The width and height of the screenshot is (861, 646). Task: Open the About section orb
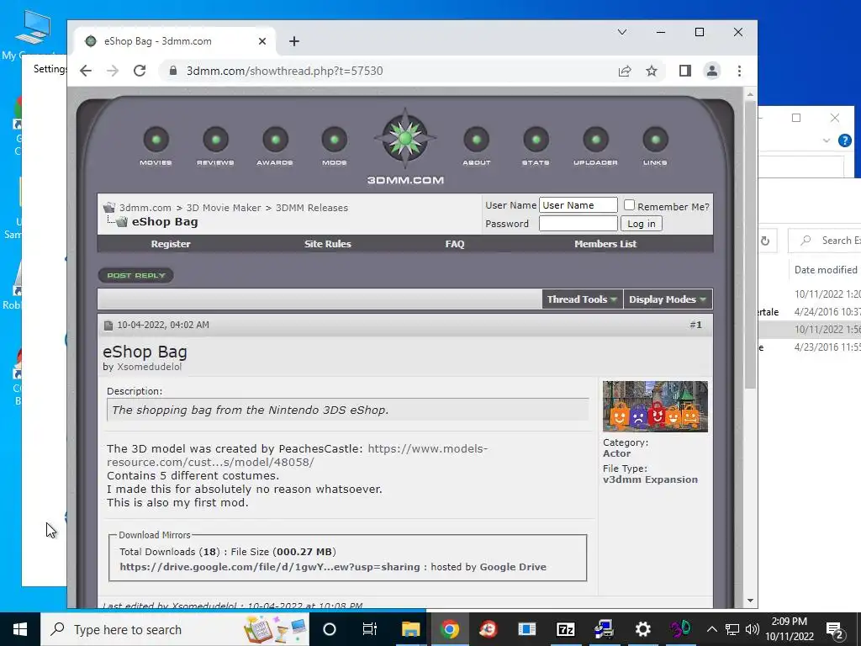[477, 140]
